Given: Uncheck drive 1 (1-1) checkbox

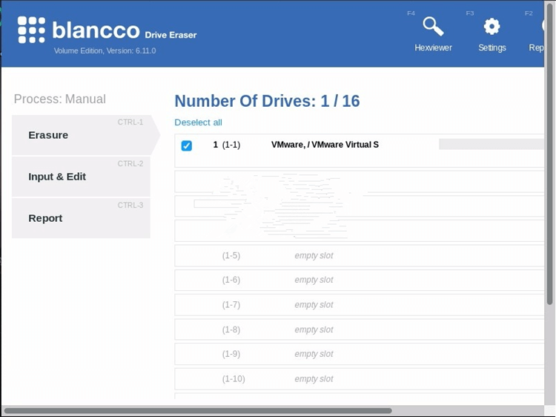Looking at the screenshot, I should 187,145.
